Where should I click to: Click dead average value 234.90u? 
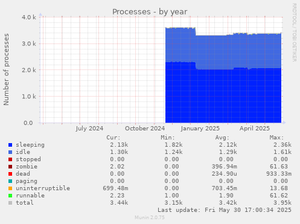pyautogui.click(x=224, y=174)
